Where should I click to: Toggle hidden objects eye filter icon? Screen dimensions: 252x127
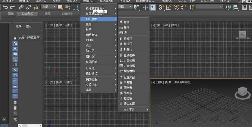click(15, 96)
